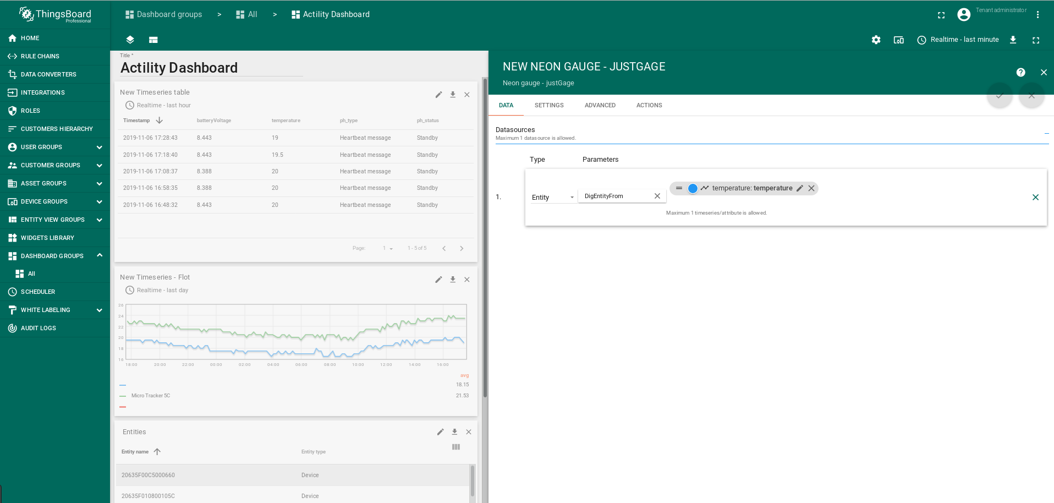Screen dimensions: 1054x503
Task: Open widget help question mark icon
Action: 1021,73
